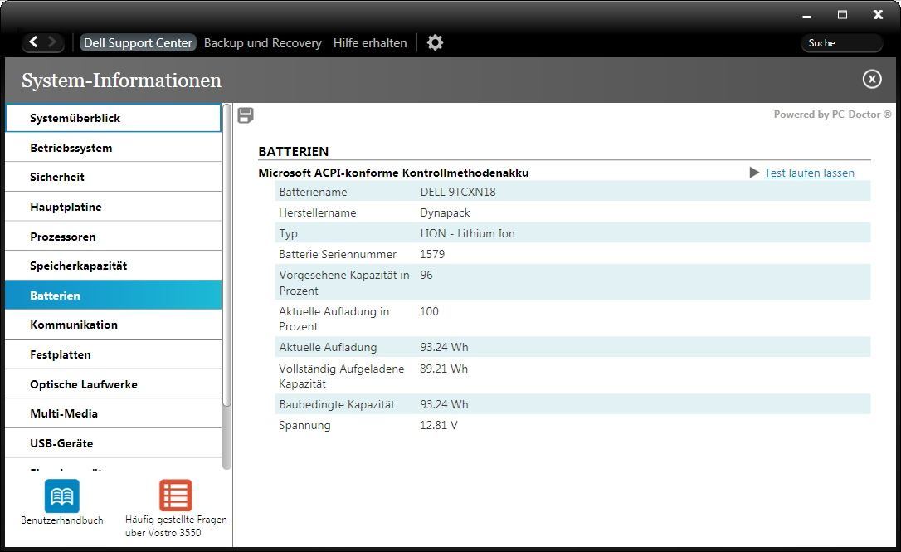Image resolution: width=901 pixels, height=552 pixels.
Task: Select the Dell Support Center tab
Action: [x=138, y=42]
